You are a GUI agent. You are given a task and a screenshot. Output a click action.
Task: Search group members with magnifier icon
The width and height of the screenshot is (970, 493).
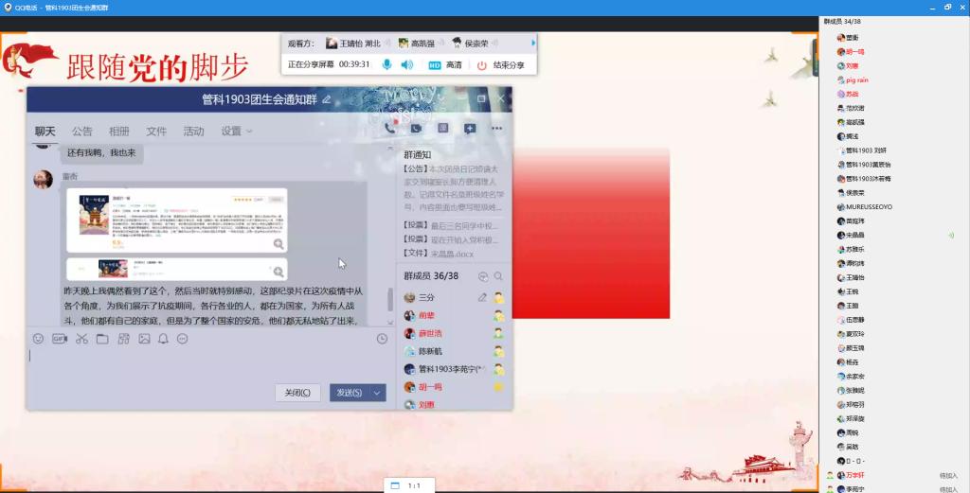[x=498, y=276]
